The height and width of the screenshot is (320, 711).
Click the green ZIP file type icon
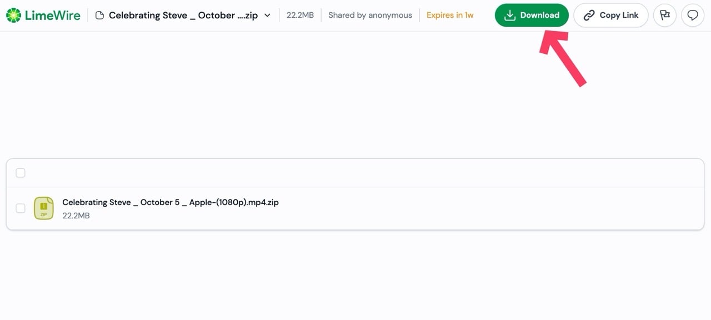[44, 208]
